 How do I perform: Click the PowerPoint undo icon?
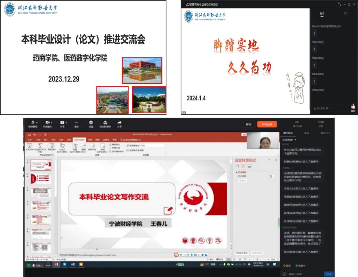click(34, 135)
